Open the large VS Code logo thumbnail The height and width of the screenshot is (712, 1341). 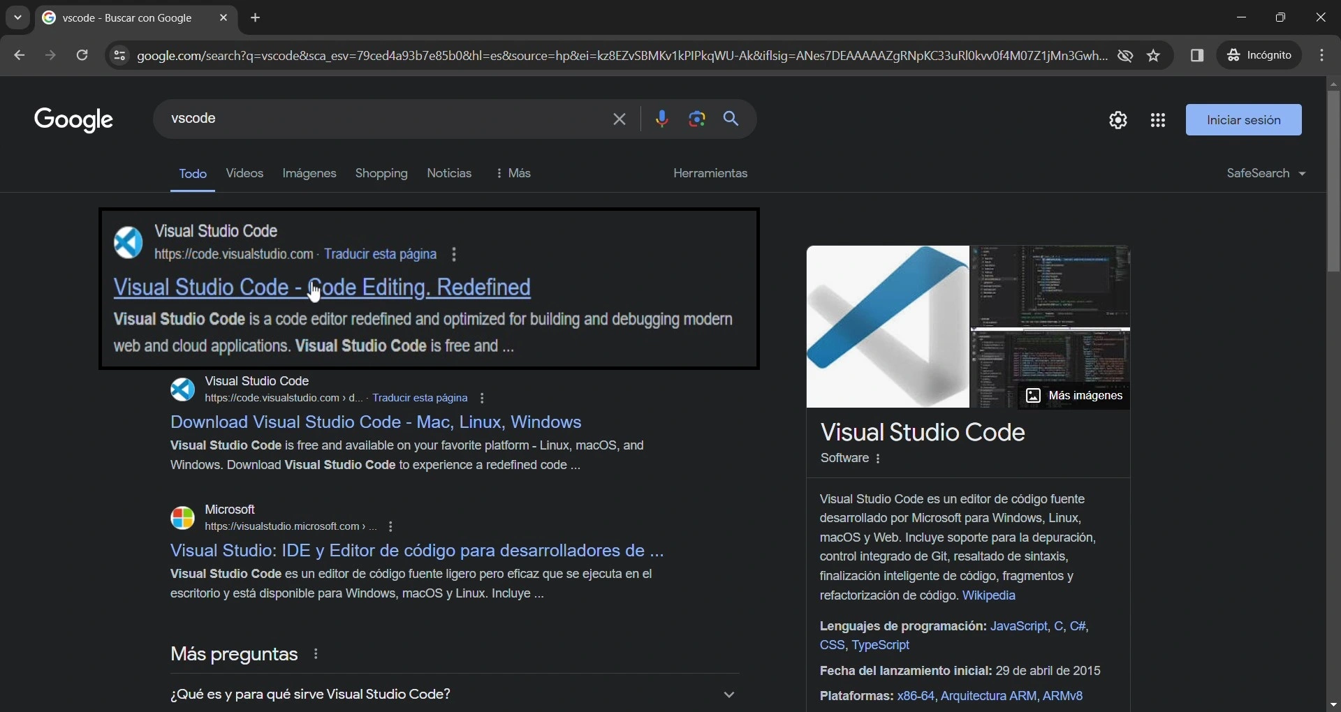point(888,327)
